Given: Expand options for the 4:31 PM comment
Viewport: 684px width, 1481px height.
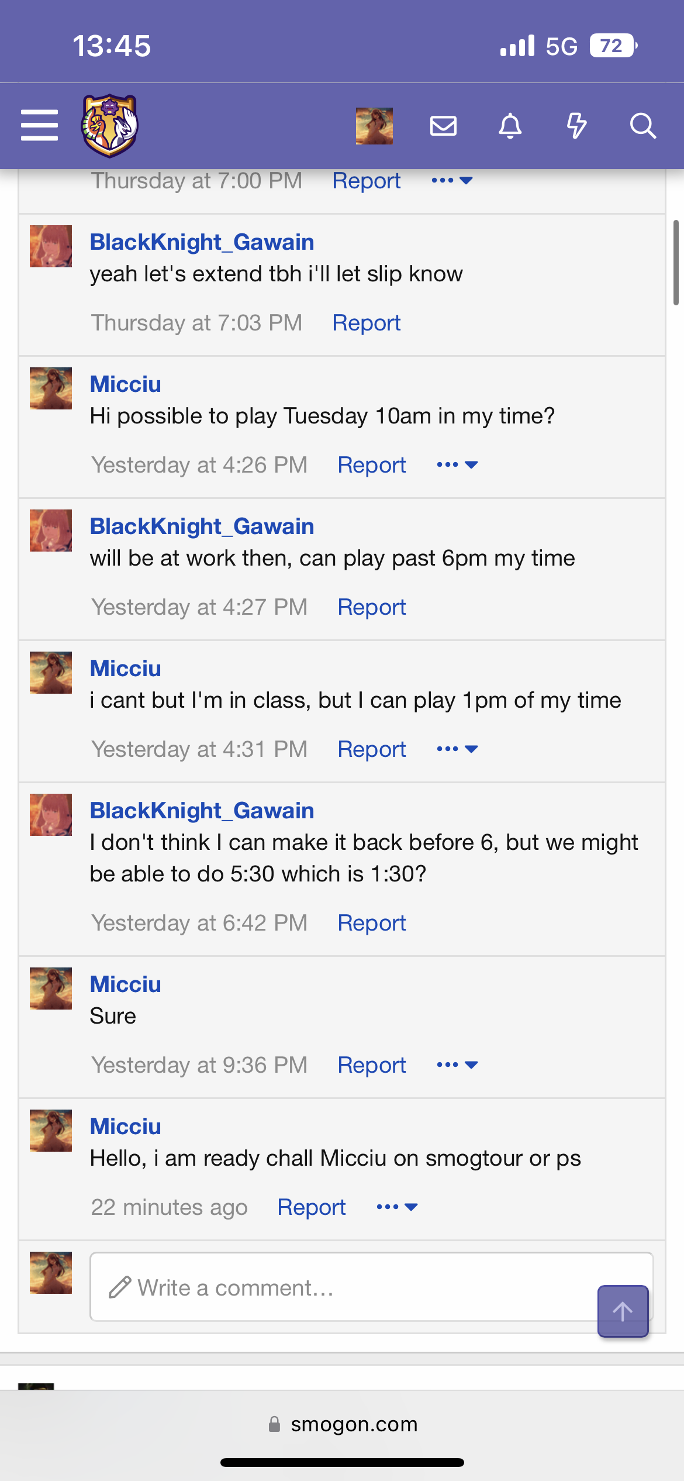Looking at the screenshot, I should (457, 749).
